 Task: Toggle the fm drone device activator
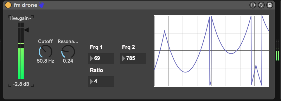tap(8, 5)
